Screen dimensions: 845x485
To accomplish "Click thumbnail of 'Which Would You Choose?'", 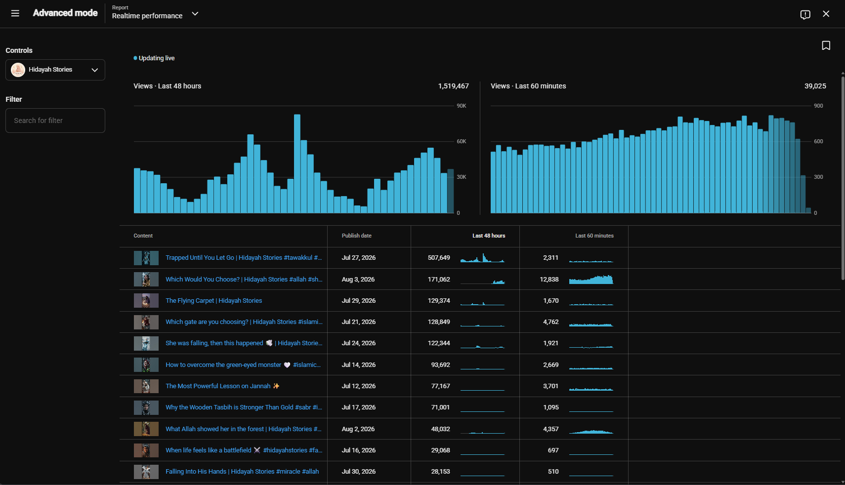I will tap(146, 280).
